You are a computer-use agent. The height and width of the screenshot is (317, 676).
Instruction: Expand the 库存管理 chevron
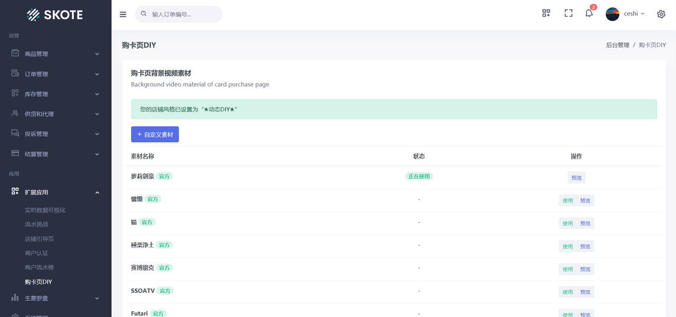[x=97, y=94]
